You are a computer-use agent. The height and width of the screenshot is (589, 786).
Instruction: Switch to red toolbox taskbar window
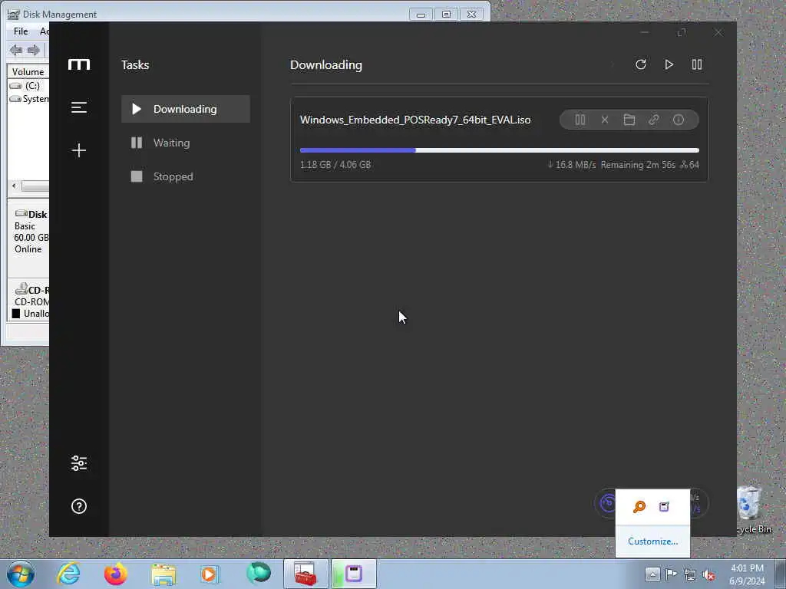tap(305, 574)
